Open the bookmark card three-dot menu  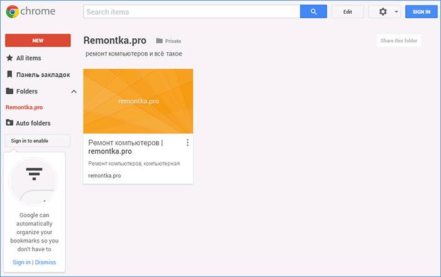[x=187, y=143]
